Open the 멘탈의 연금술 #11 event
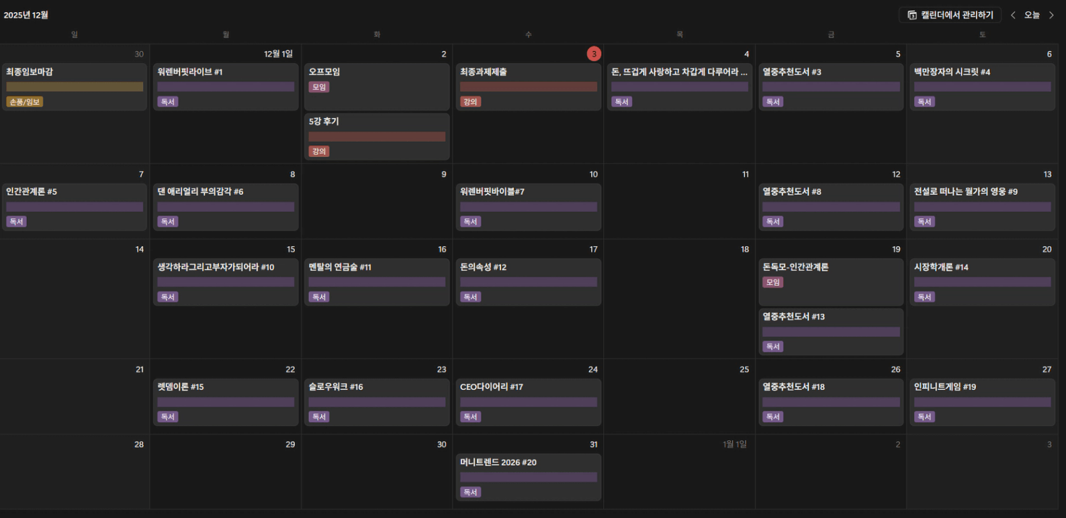 click(340, 267)
